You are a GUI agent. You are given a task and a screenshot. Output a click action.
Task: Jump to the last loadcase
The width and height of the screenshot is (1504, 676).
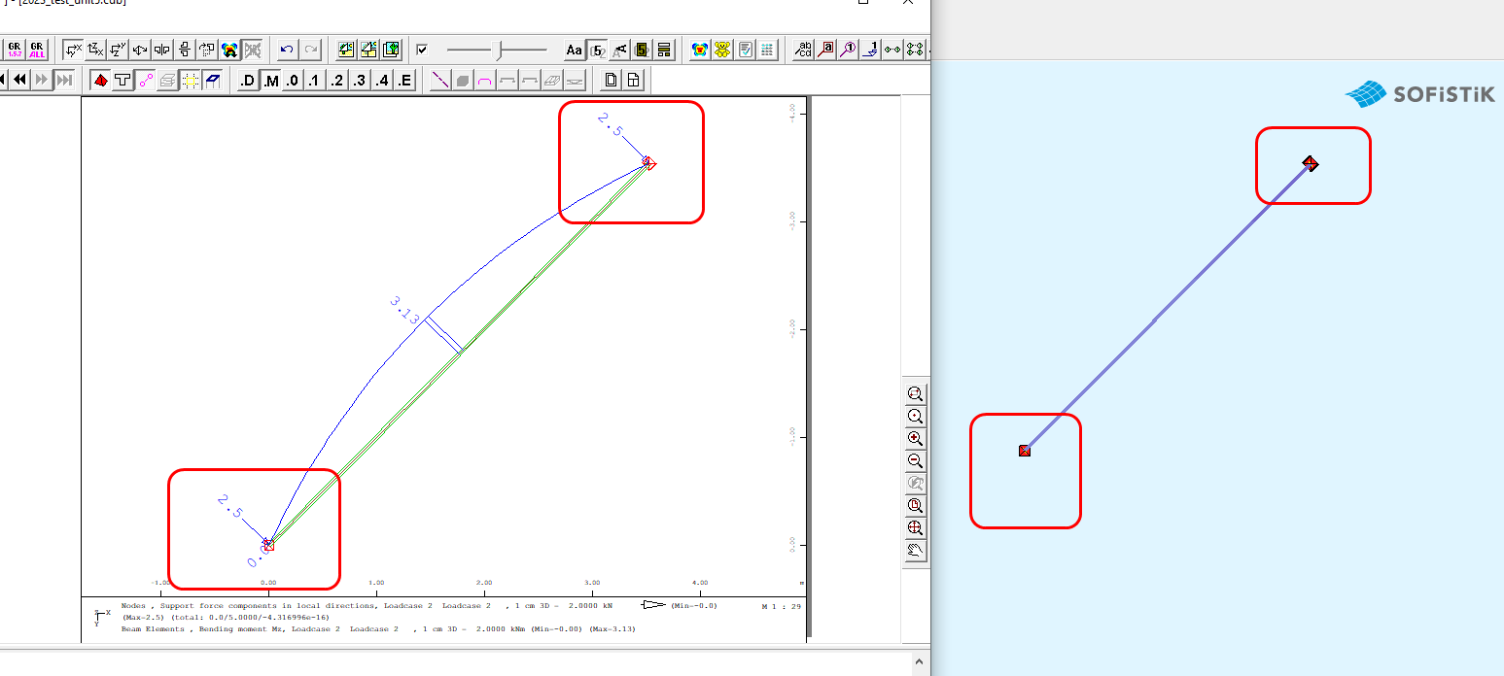64,80
